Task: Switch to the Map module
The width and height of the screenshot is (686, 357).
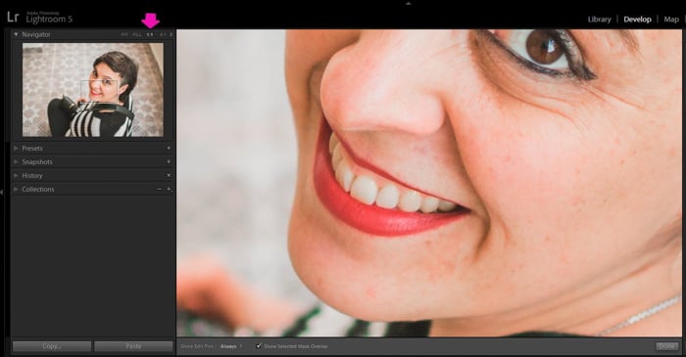Action: pos(671,20)
